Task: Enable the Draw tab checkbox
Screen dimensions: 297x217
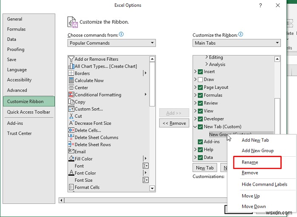Action: [200, 79]
